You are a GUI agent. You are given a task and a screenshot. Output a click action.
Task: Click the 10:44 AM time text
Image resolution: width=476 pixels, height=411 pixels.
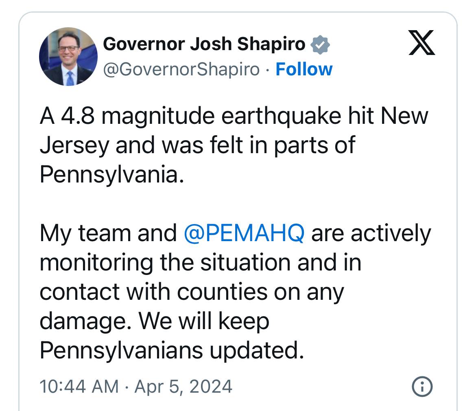pos(79,386)
